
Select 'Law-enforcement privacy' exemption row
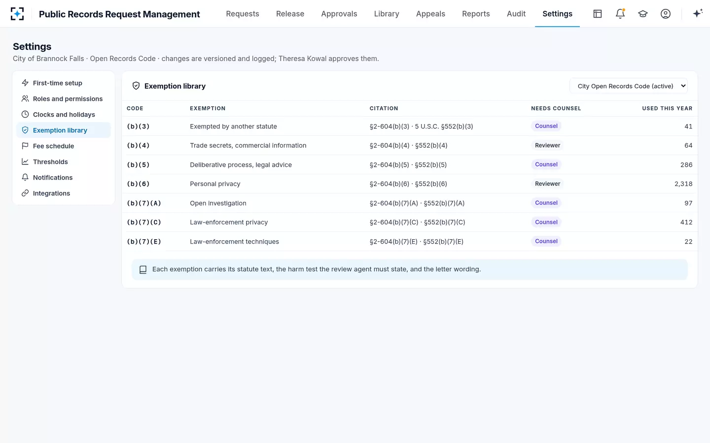pos(410,222)
